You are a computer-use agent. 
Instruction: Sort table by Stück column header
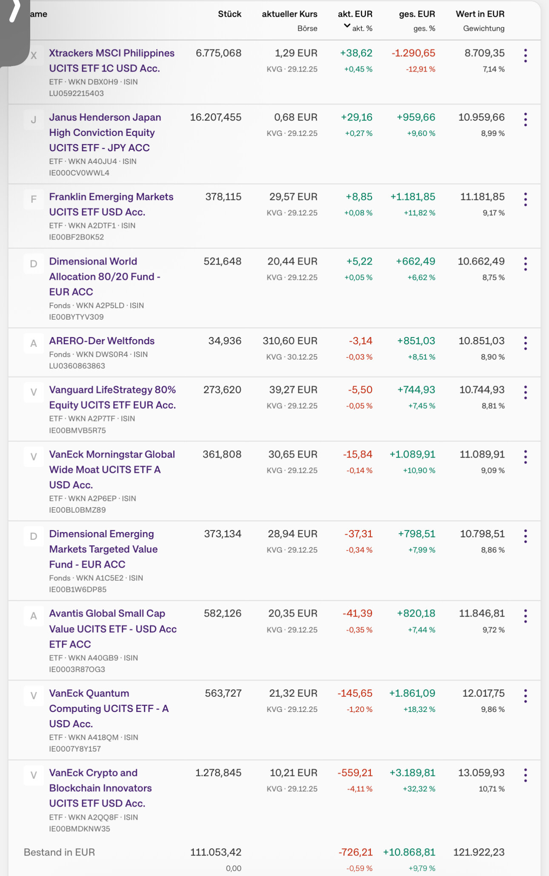coord(229,14)
